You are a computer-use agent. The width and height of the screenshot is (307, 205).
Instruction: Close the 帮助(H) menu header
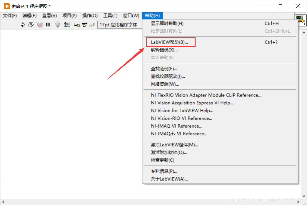tap(152, 16)
